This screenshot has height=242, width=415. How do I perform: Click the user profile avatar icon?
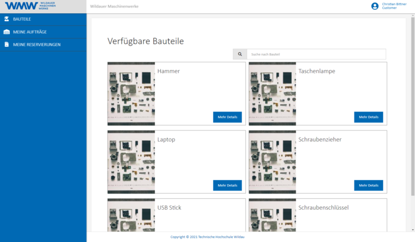[375, 6]
